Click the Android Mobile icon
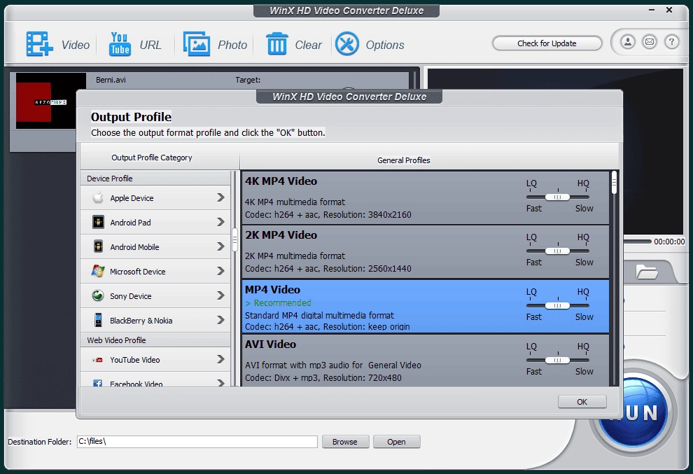693x474 pixels. pos(98,246)
